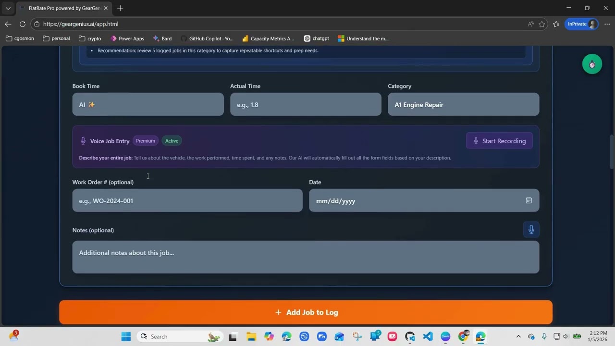Click the Work Order number input field
Viewport: 615px width, 346px height.
coord(187,200)
